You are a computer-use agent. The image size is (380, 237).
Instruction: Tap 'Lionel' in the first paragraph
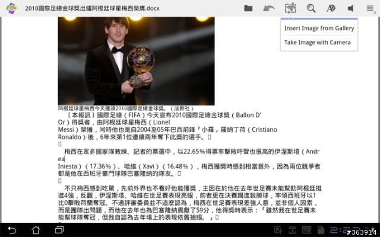pos(161,123)
